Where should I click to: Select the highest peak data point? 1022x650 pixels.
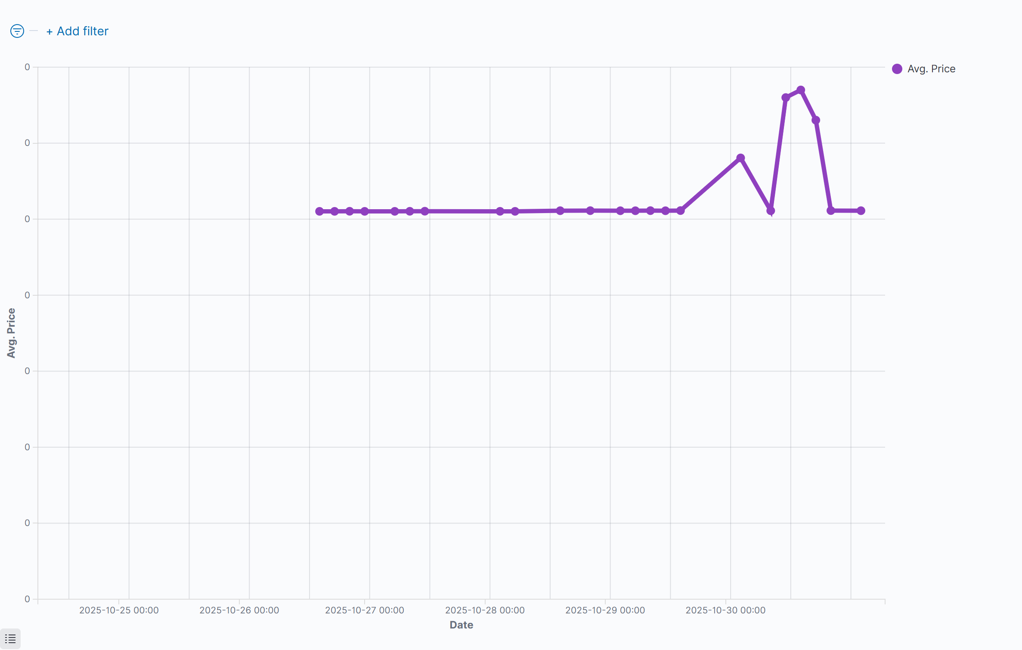[801, 90]
